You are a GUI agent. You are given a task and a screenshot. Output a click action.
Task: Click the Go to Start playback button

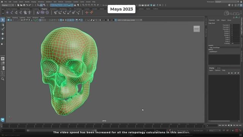(x=220, y=125)
